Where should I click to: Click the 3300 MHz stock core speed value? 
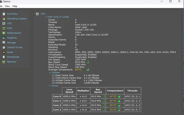pyautogui.click(x=80, y=65)
